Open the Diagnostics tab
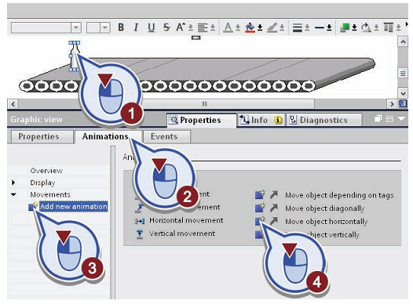Viewport: 413px width, 304px height. pyautogui.click(x=324, y=120)
